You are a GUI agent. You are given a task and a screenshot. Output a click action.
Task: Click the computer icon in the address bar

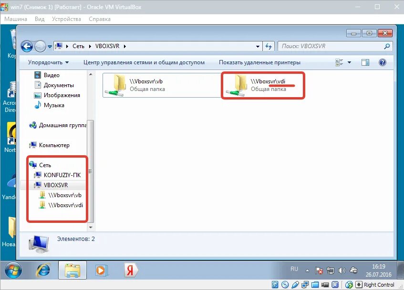pyautogui.click(x=59, y=46)
